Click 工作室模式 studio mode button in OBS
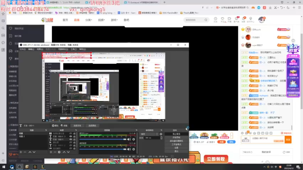Screen dimensions: 303x170 click(x=176, y=144)
